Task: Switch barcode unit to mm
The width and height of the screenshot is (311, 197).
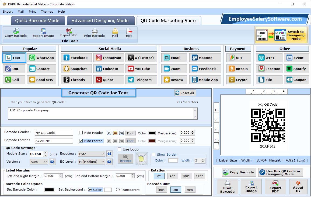Action: (x=190, y=190)
